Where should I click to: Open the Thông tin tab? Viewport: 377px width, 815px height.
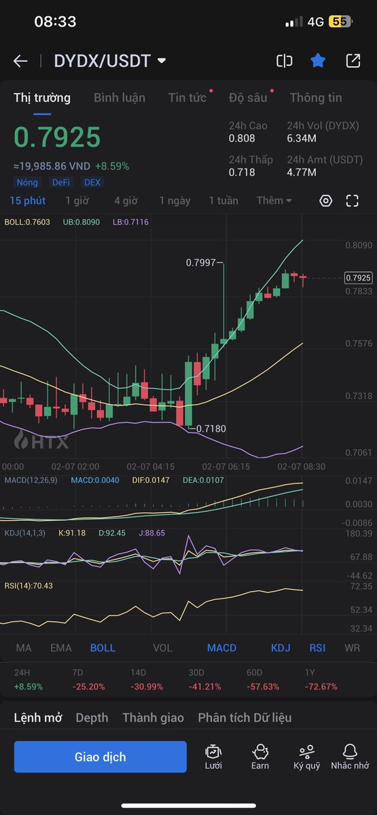(316, 98)
